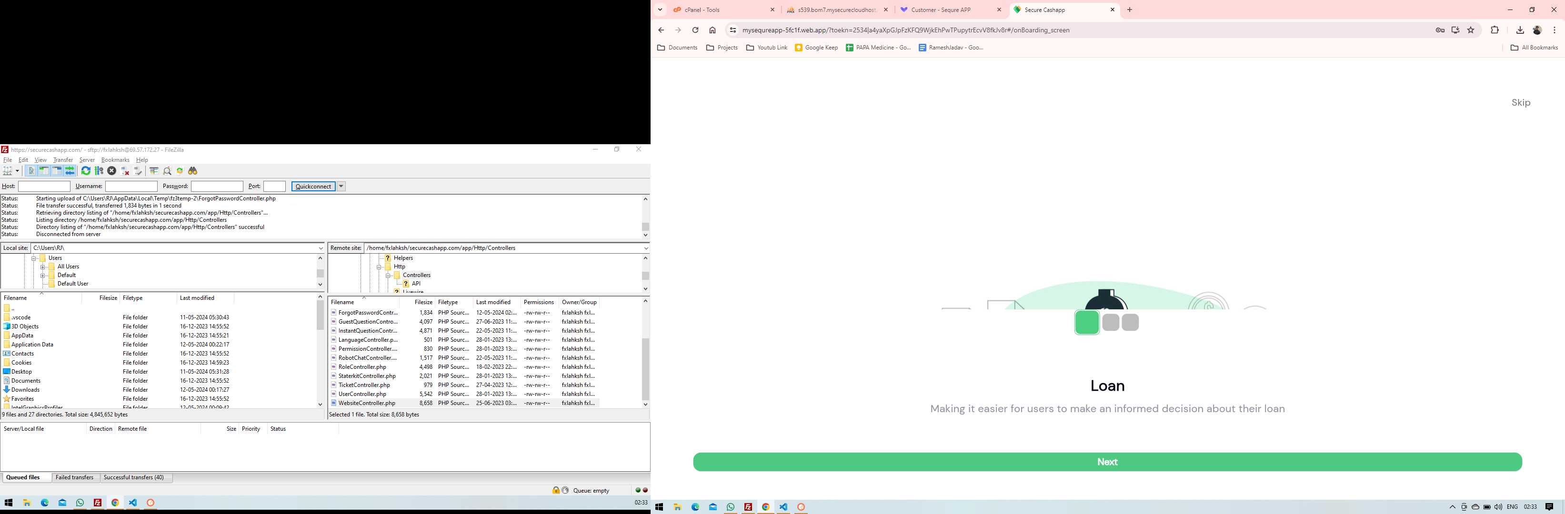The width and height of the screenshot is (1565, 514).
Task: Refresh file and folder lists
Action: point(86,171)
